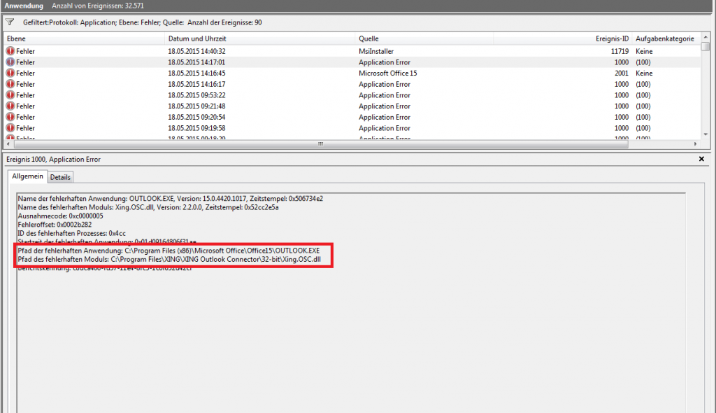Click event list vertical scrollbar up arrow
This screenshot has width=716, height=413.
[x=706, y=38]
